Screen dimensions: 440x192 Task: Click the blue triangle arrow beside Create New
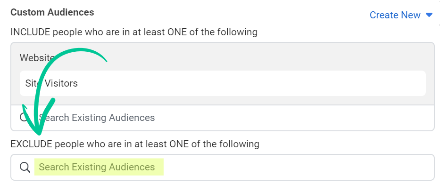(x=429, y=15)
